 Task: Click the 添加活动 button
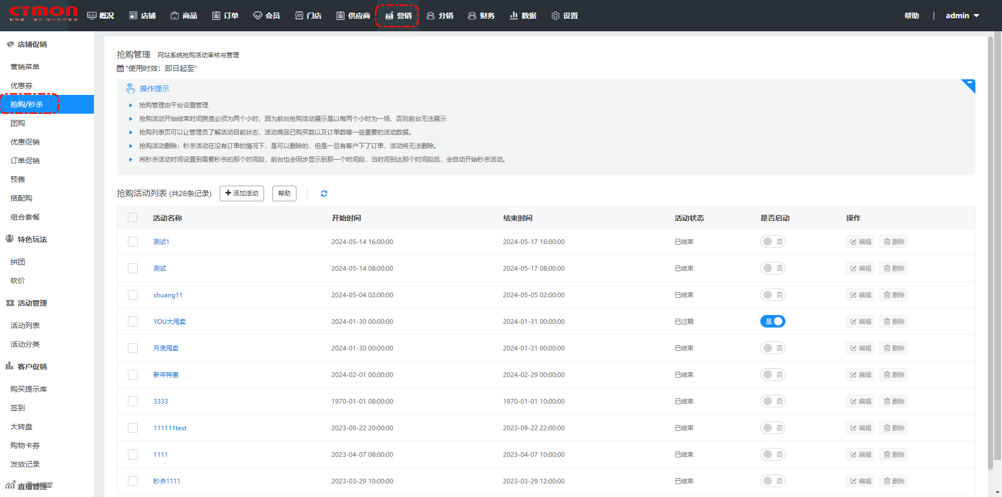click(x=242, y=193)
